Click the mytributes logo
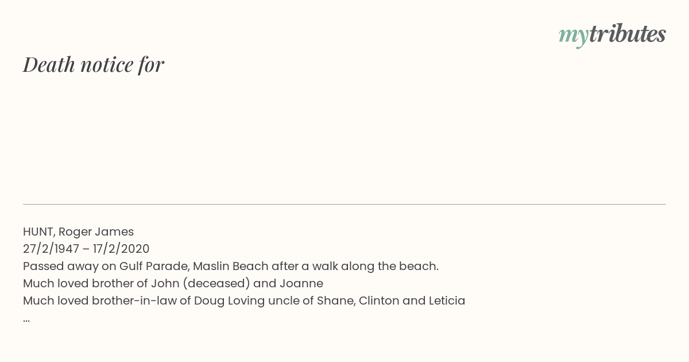This screenshot has height=362, width=689. (612, 35)
